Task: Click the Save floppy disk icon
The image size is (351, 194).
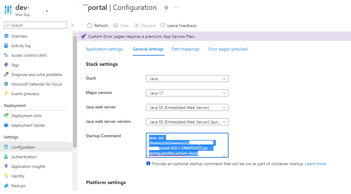Action: (x=116, y=26)
